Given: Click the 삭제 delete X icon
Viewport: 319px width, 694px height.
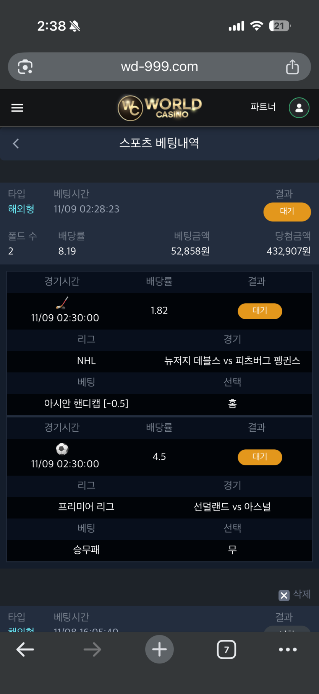Looking at the screenshot, I should click(x=284, y=595).
